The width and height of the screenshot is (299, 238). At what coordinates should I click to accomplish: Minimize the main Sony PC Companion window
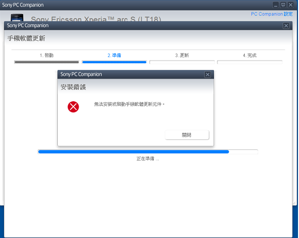[x=275, y=5]
